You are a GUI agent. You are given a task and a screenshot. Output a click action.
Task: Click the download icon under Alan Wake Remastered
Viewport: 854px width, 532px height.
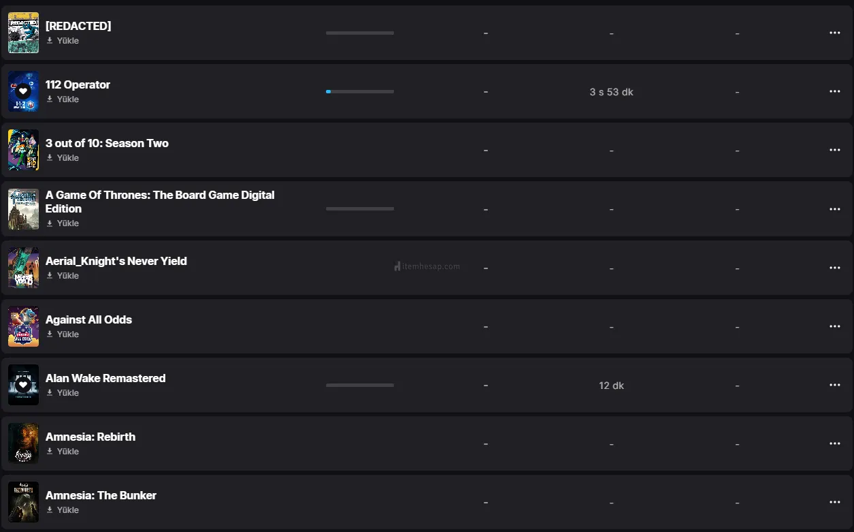[x=50, y=393]
